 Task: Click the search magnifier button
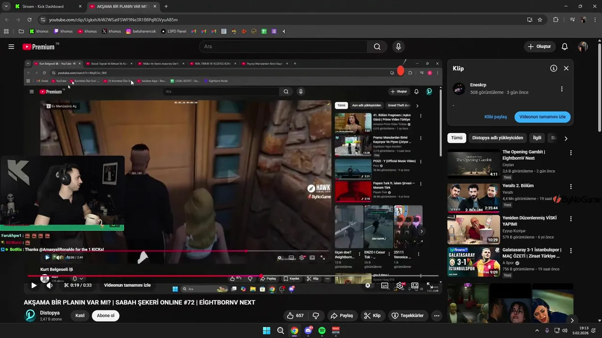point(377,46)
